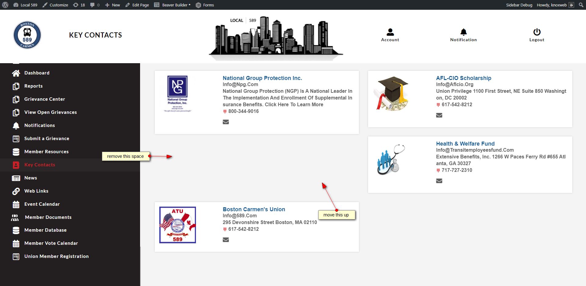Open View Open Grievances
586x286 pixels.
coord(51,112)
